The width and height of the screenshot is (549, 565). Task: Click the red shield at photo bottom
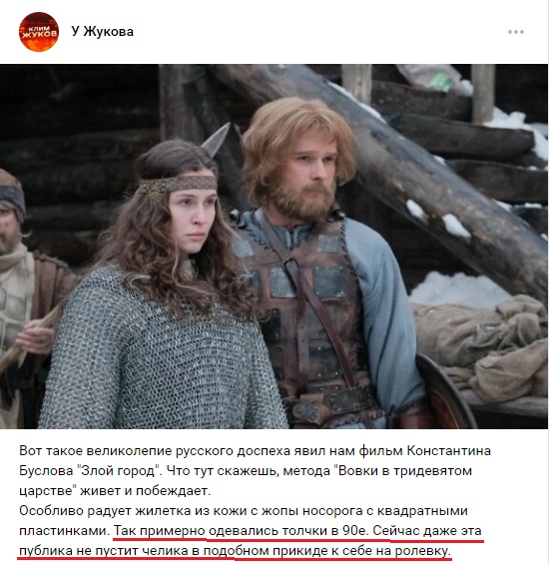point(445,394)
